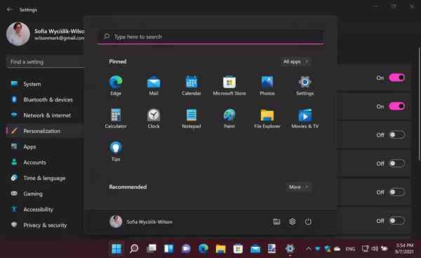Open Network & internet settings category
421x258 pixels.
pyautogui.click(x=45, y=115)
